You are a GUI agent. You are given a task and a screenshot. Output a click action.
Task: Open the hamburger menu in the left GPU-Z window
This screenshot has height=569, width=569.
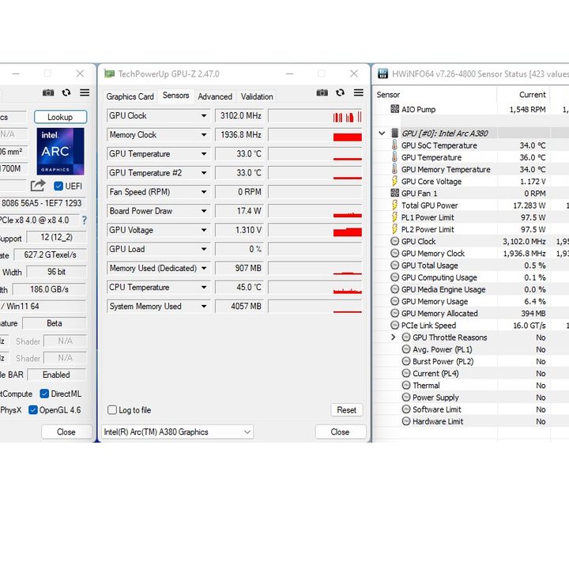(85, 92)
